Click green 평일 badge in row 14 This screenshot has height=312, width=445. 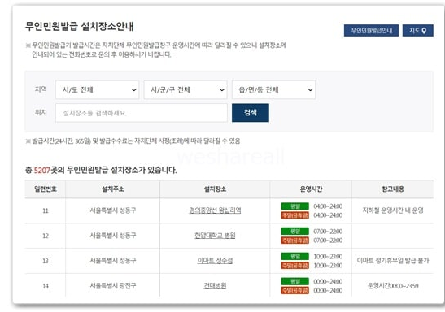click(295, 281)
